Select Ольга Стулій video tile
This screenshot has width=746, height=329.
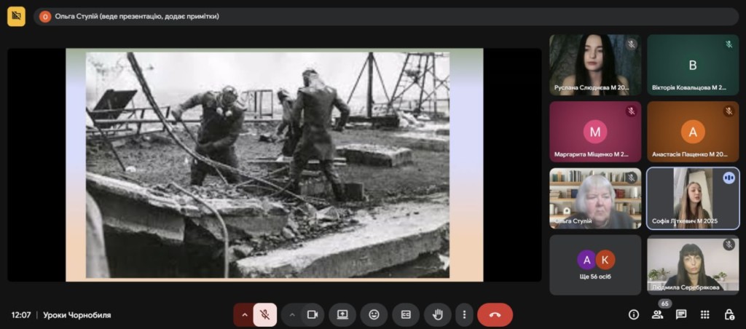(595, 198)
